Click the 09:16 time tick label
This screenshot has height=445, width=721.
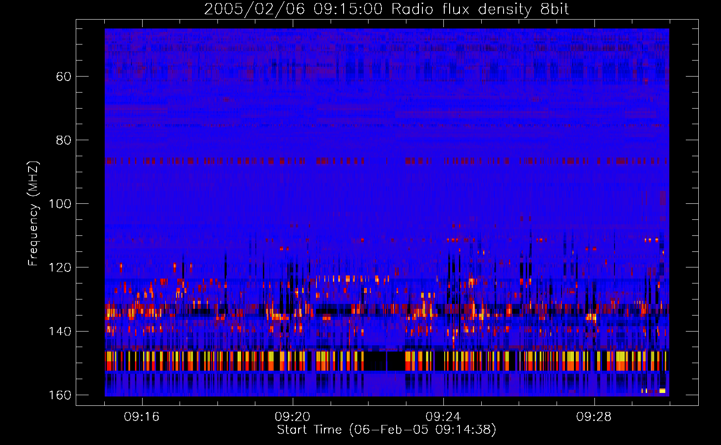point(142,417)
